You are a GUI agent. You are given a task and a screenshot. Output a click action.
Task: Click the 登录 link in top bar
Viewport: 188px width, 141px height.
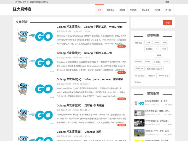pyautogui.click(x=167, y=2)
